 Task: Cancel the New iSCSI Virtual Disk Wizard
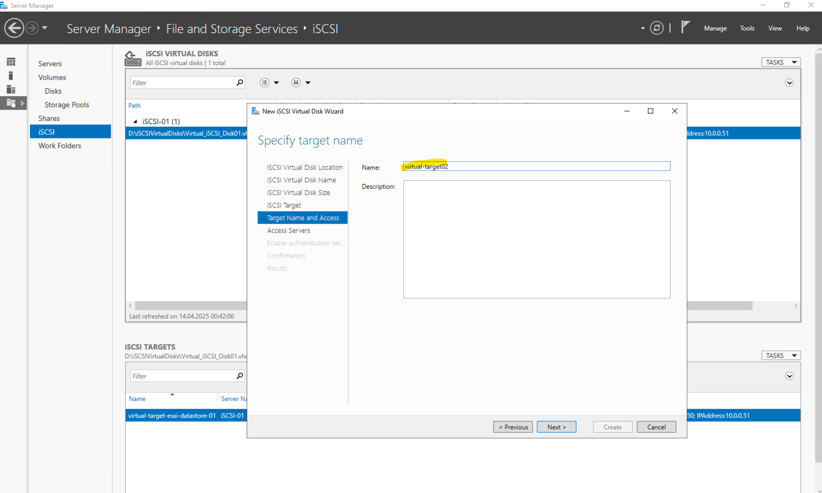click(x=657, y=427)
